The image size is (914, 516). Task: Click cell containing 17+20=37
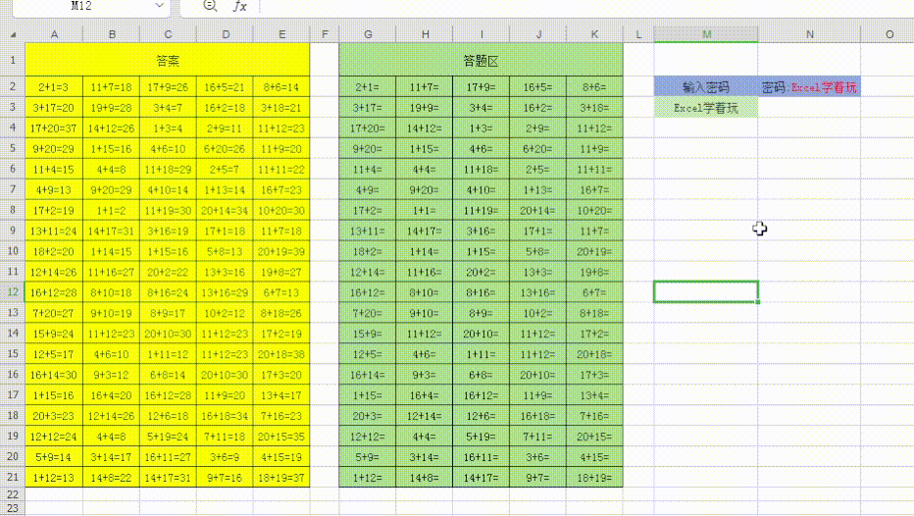(54, 129)
